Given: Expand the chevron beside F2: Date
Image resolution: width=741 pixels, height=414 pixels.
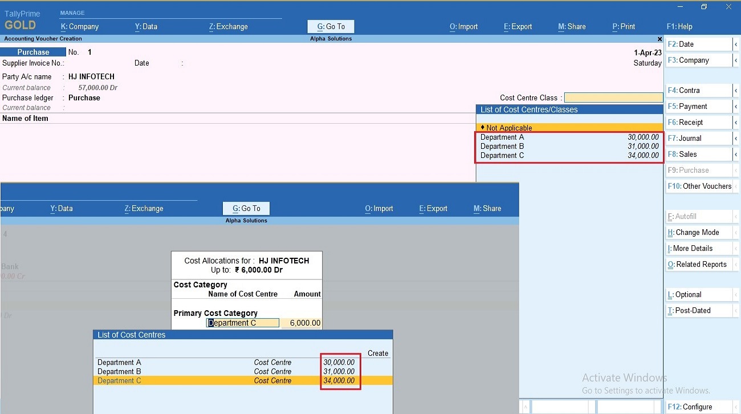Looking at the screenshot, I should (735, 44).
